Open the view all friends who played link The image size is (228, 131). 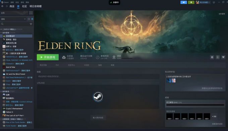212,88
